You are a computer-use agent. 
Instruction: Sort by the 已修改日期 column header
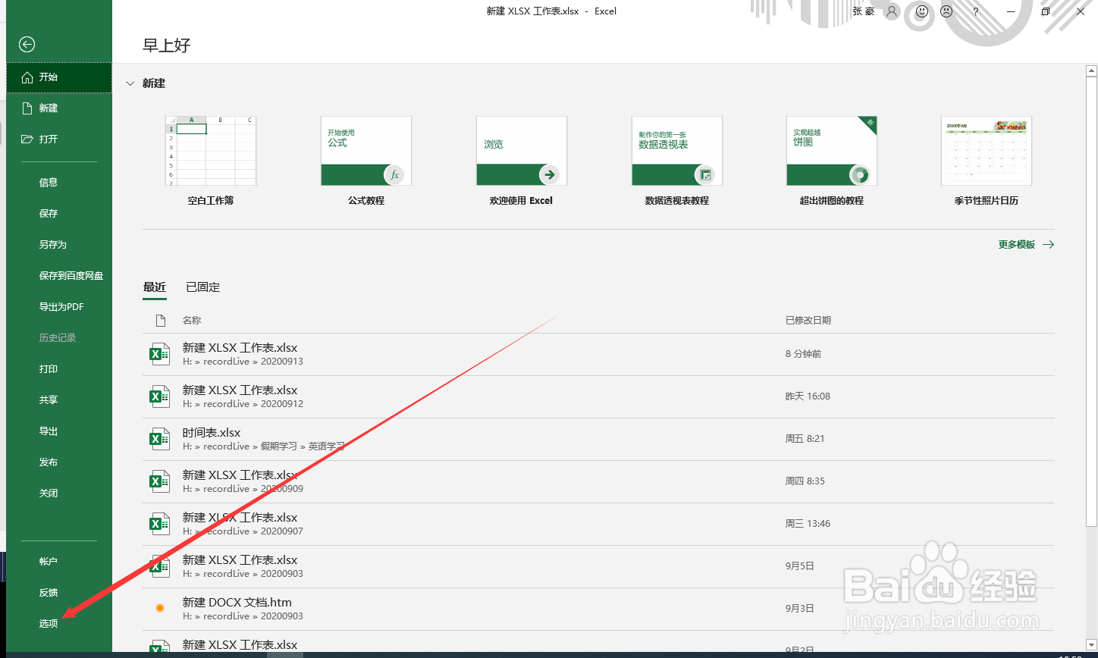pos(808,321)
